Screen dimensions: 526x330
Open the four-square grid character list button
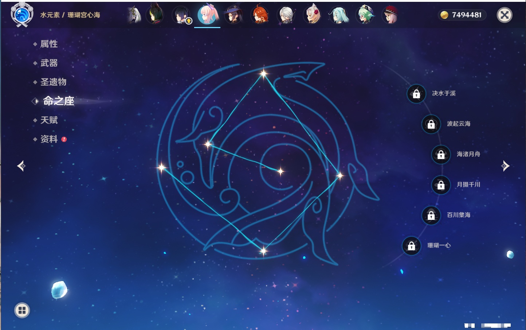click(x=22, y=310)
